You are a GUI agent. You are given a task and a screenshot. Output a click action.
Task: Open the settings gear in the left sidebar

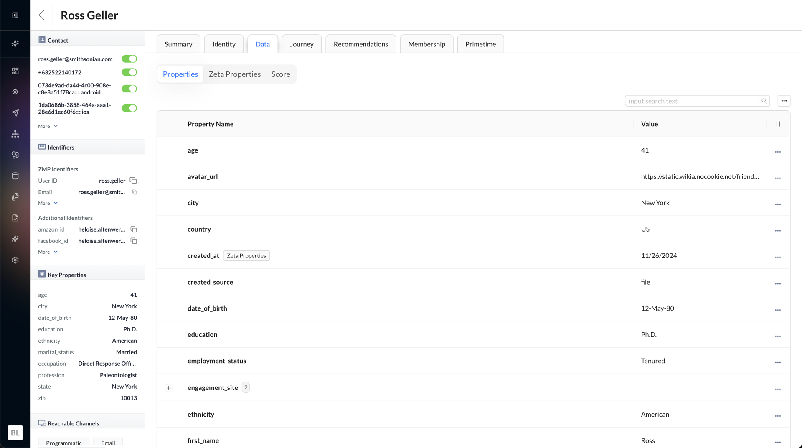(15, 260)
